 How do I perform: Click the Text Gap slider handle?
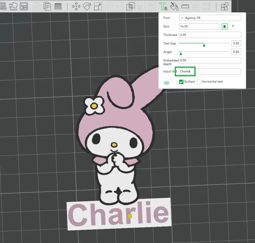[204, 45]
